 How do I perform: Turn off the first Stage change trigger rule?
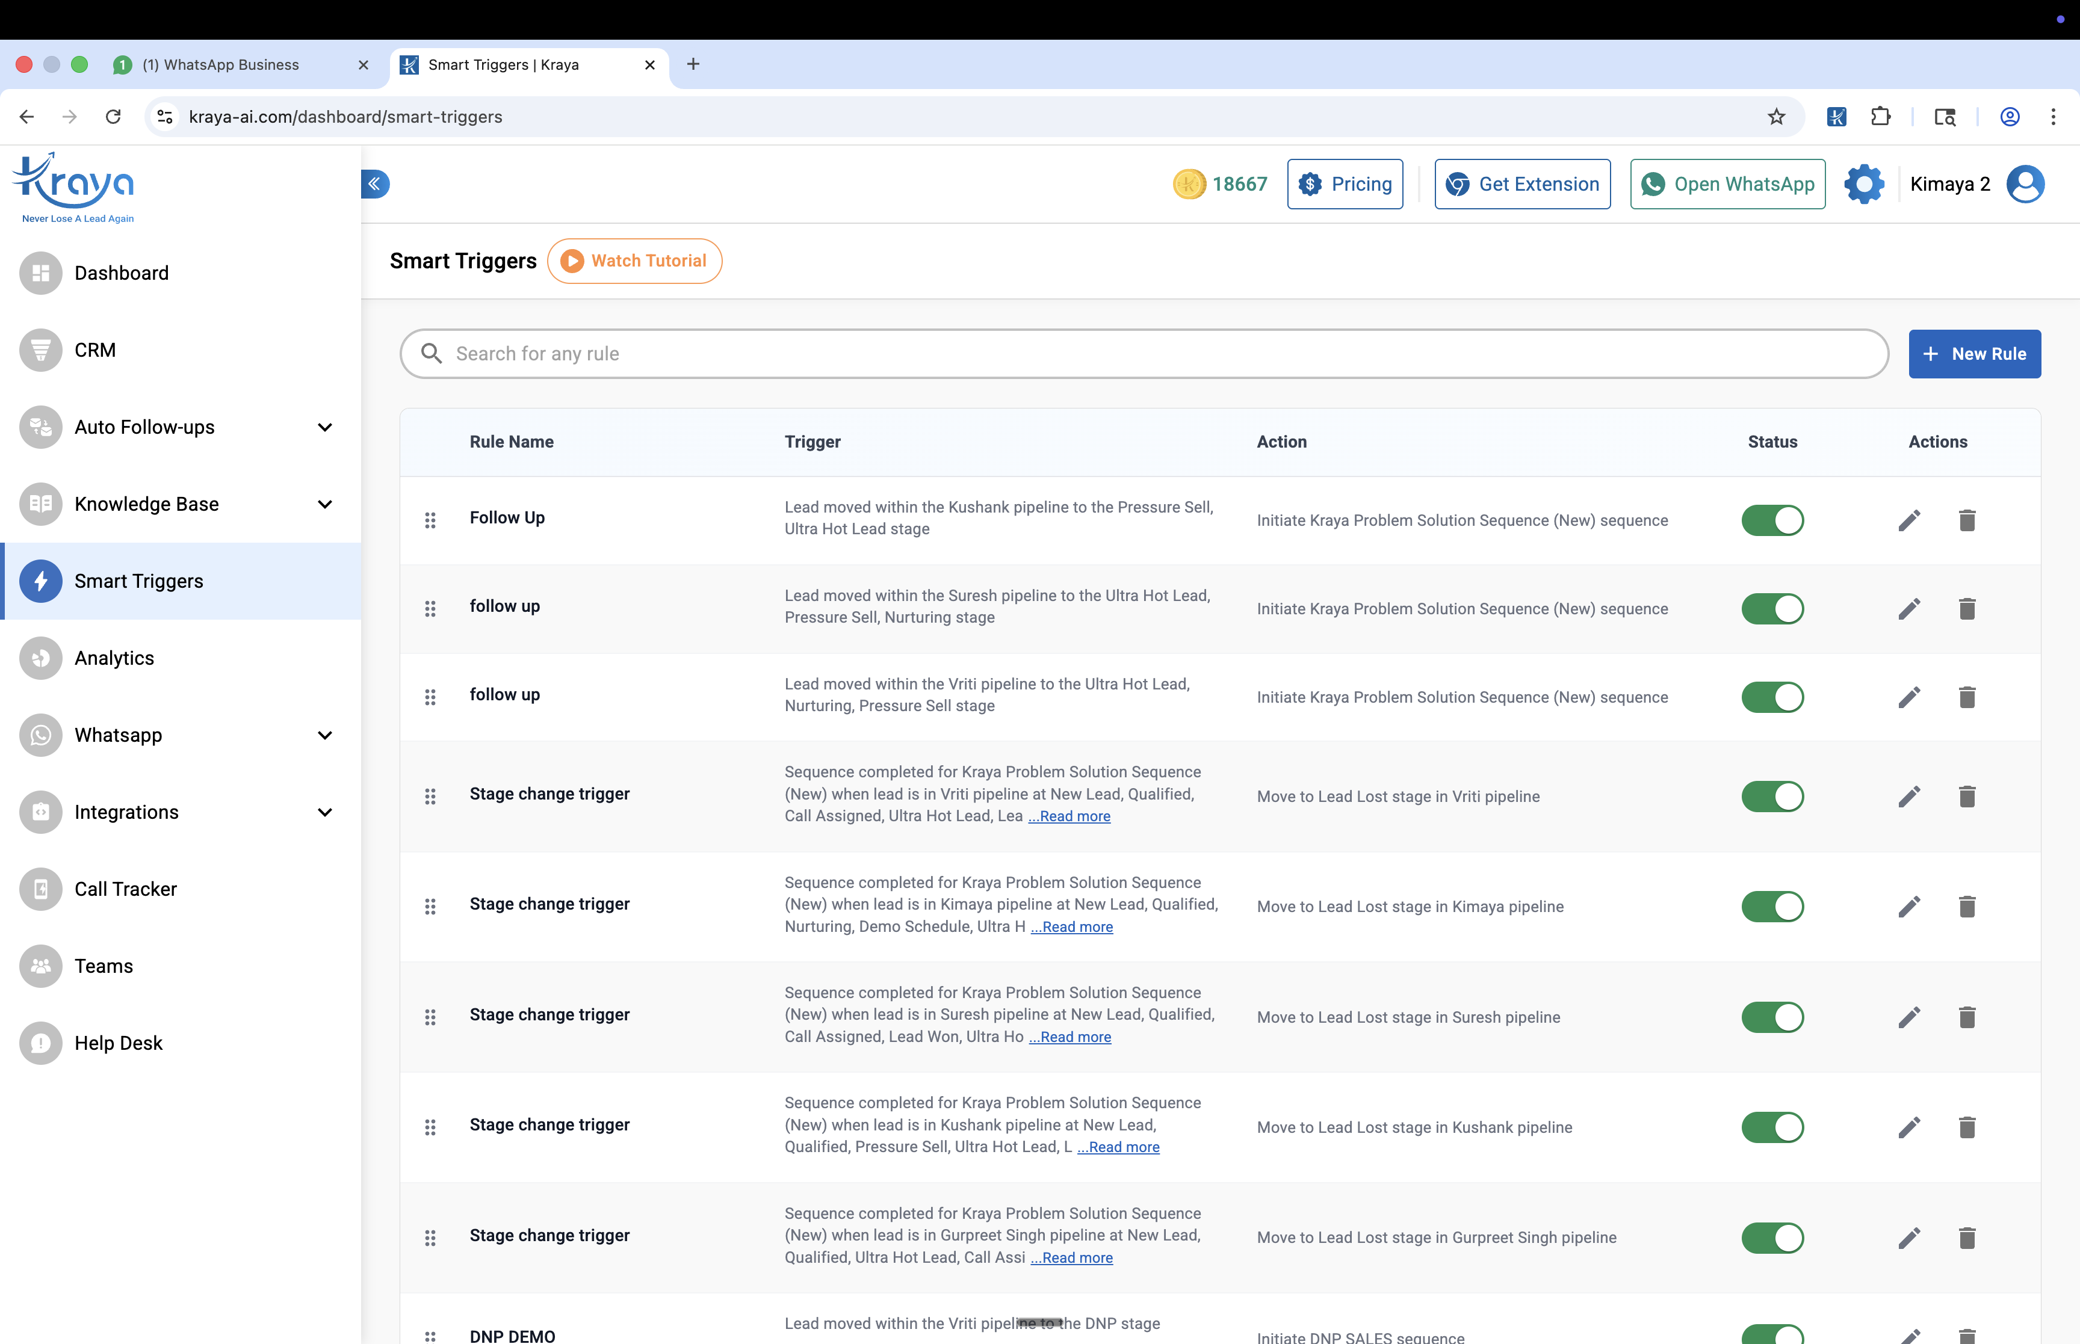point(1773,796)
